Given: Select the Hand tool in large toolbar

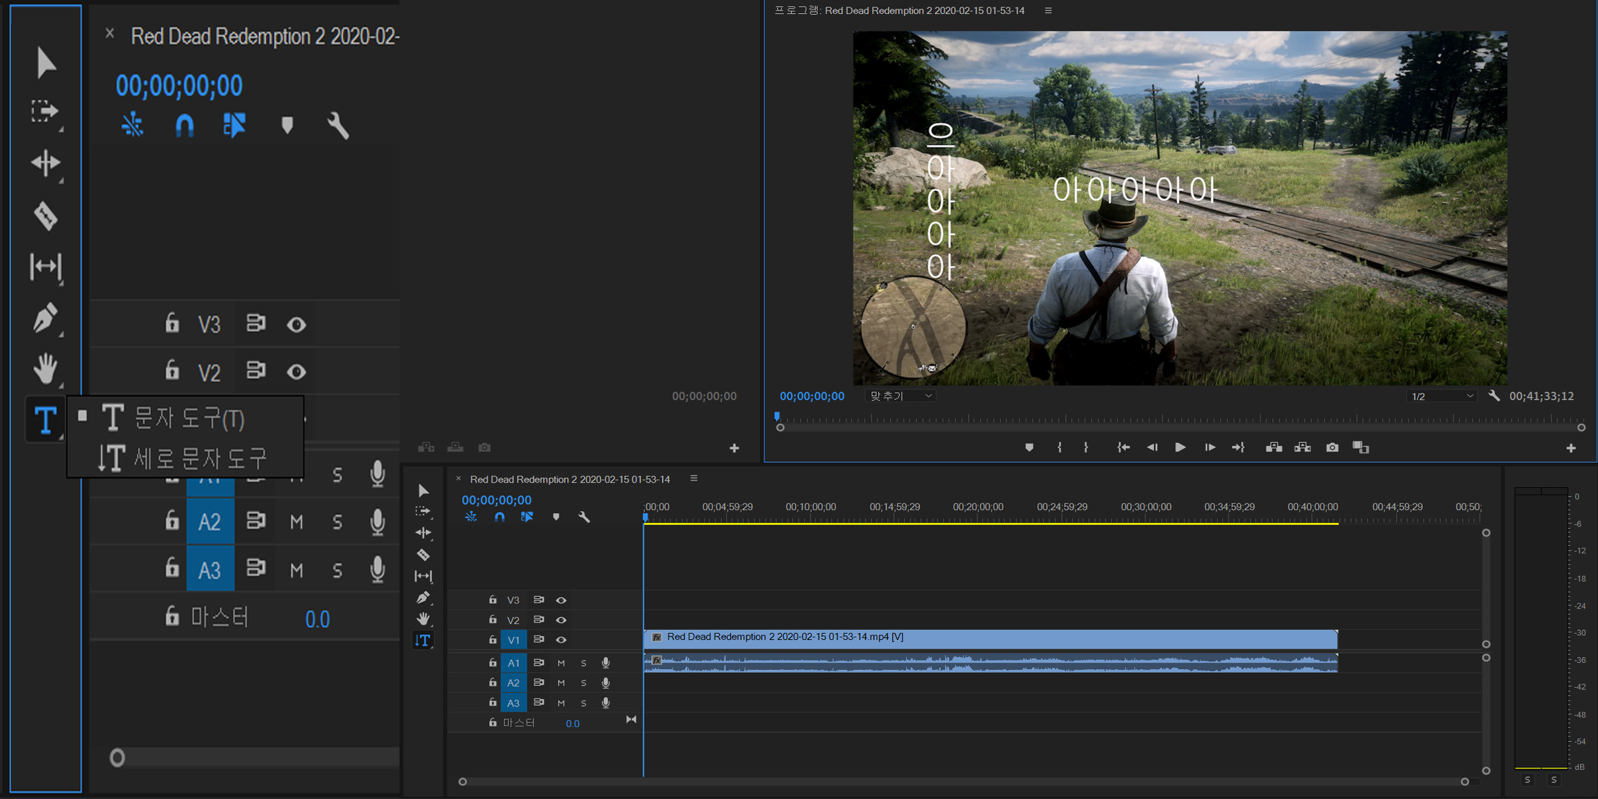Looking at the screenshot, I should 45,369.
